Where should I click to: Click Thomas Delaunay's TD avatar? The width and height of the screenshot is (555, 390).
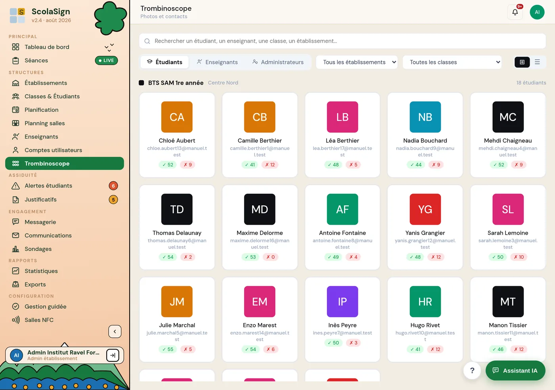(177, 209)
